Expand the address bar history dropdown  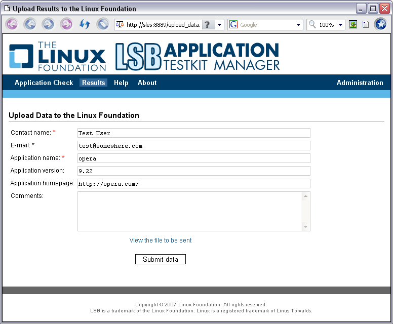pyautogui.click(x=220, y=25)
